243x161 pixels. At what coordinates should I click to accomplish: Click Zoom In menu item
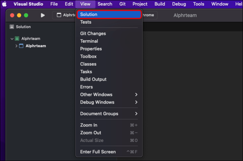coord(89,125)
